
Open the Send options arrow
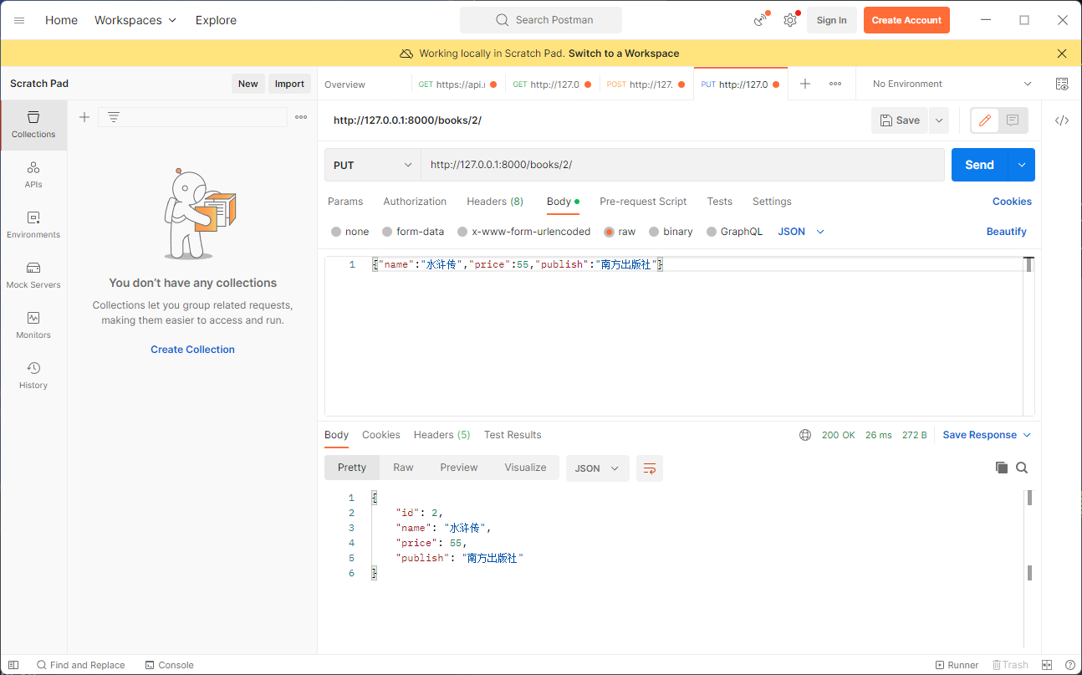pos(1022,165)
